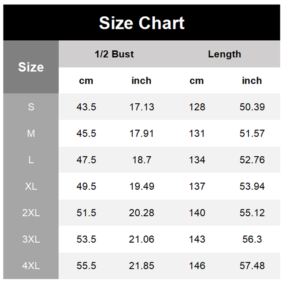The width and height of the screenshot is (283, 283).
Task: Click the 50.39 length inch value
Action: tap(252, 107)
